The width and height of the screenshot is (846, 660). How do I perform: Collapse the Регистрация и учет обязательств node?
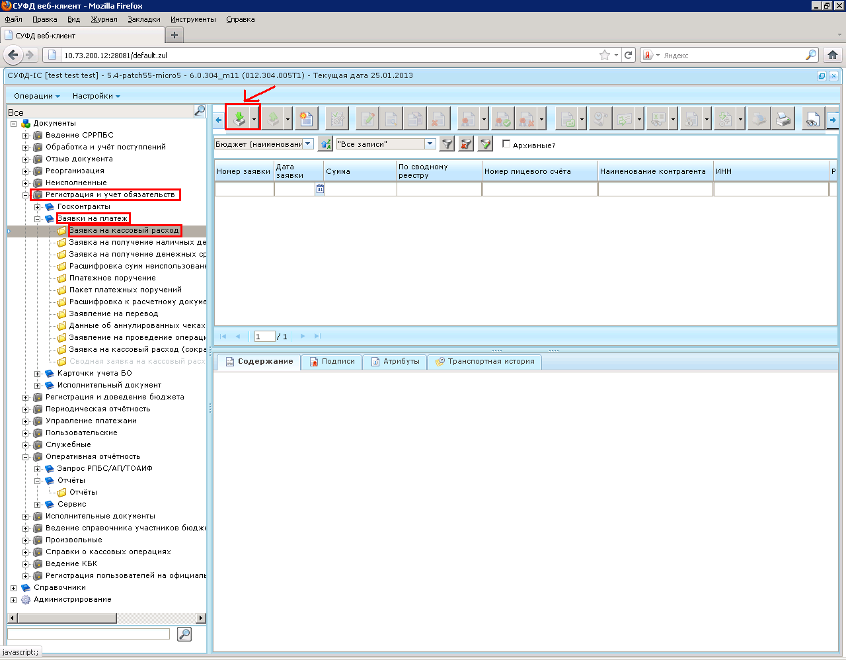(x=26, y=195)
